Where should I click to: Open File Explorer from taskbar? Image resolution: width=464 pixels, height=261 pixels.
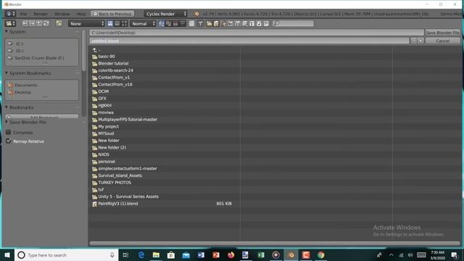point(156,254)
